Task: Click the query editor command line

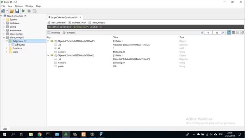Action: pos(145,27)
